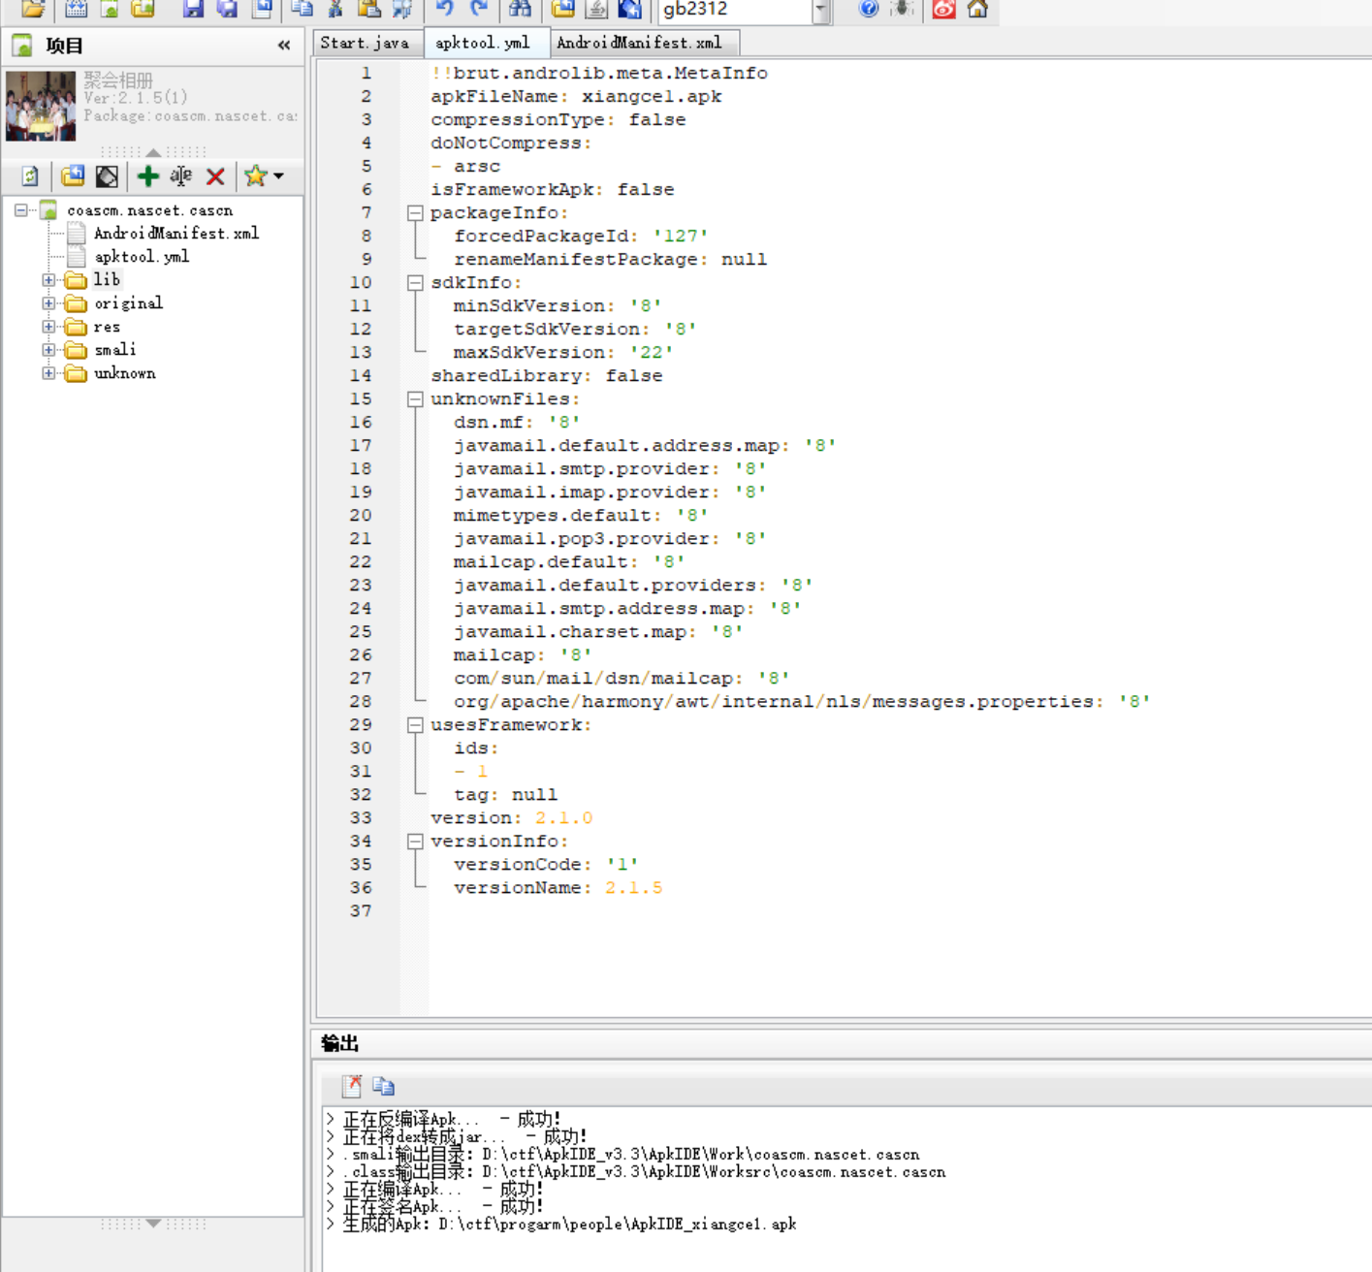Collapse the usesFramework code fold
Image resolution: width=1372 pixels, height=1272 pixels.
pos(415,725)
